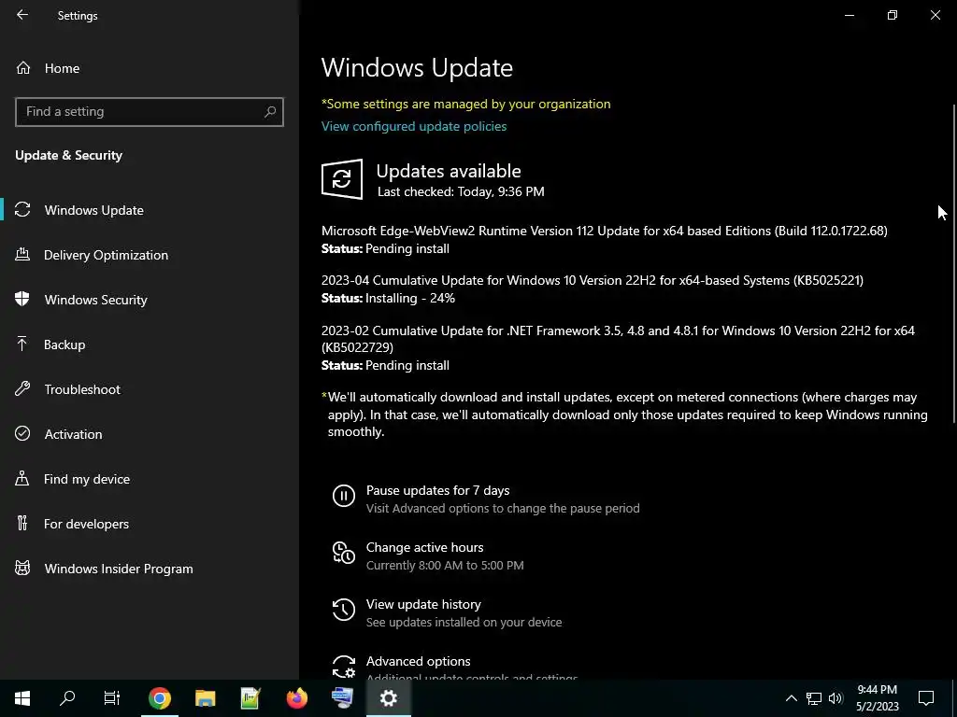Open the Action Center notifications
This screenshot has width=957, height=717.
click(x=926, y=698)
